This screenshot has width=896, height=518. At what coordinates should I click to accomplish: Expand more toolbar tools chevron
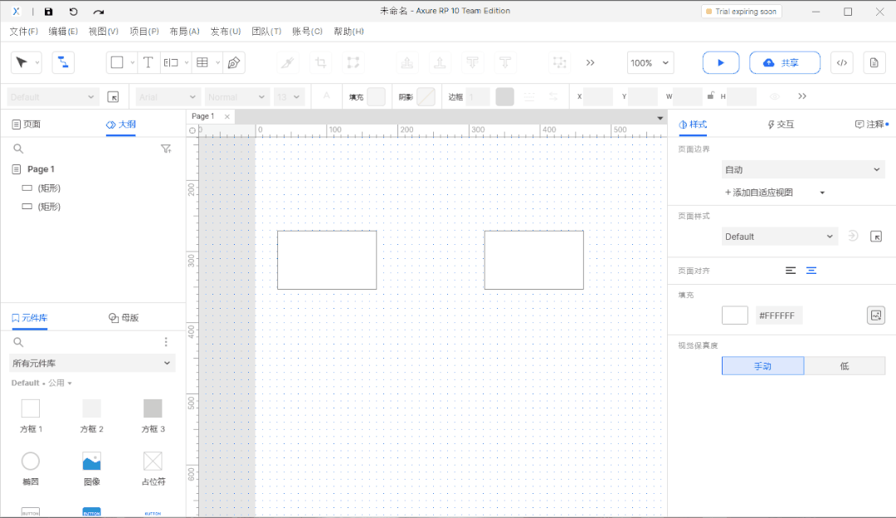[591, 62]
